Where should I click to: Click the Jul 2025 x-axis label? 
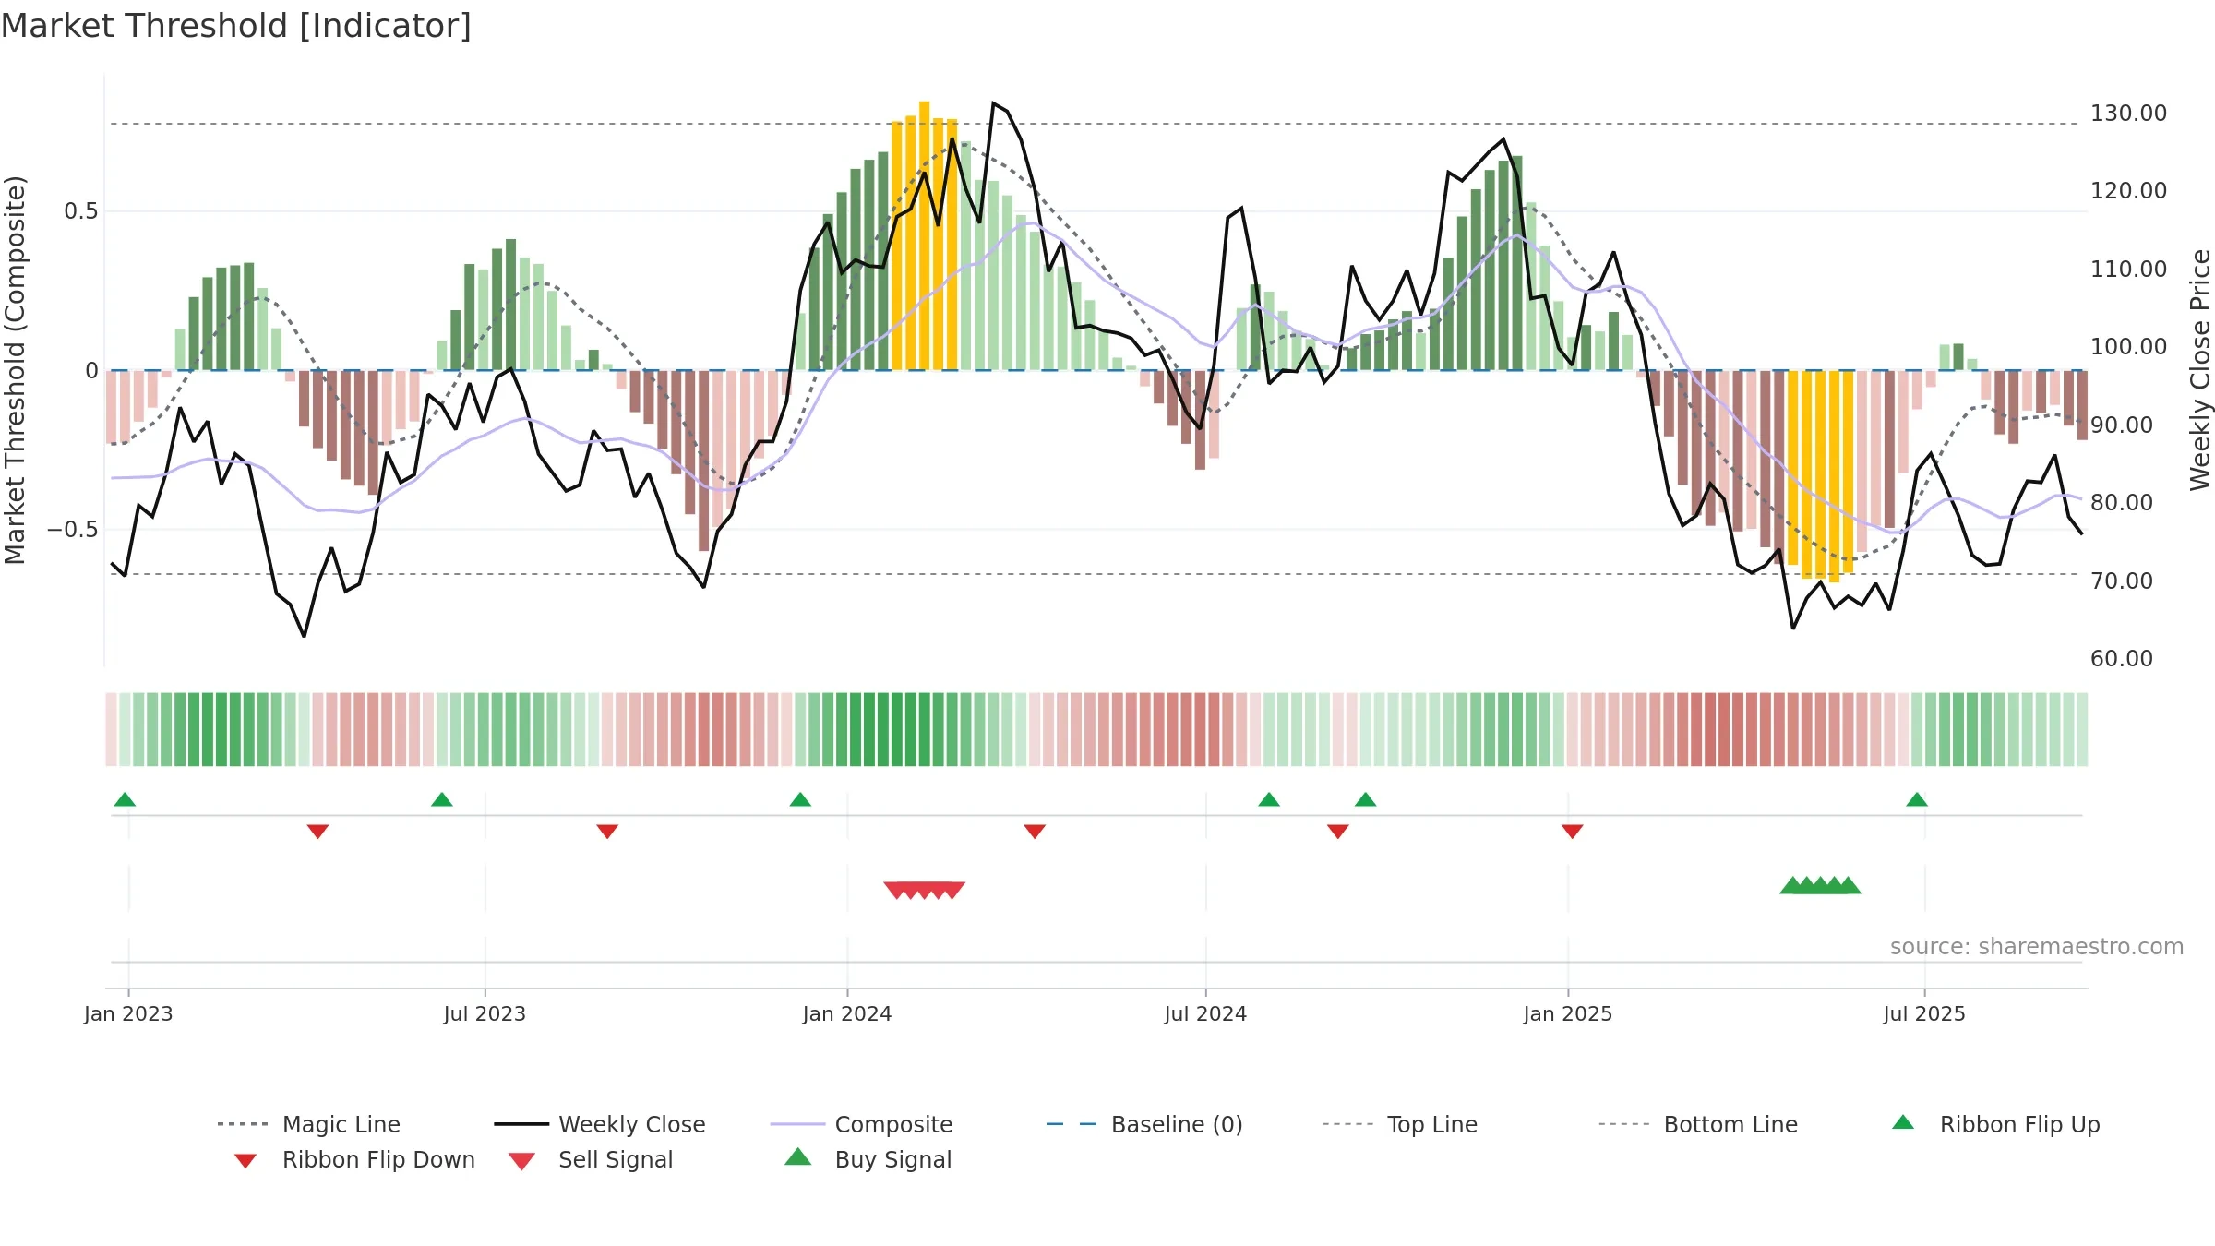point(1924,1013)
